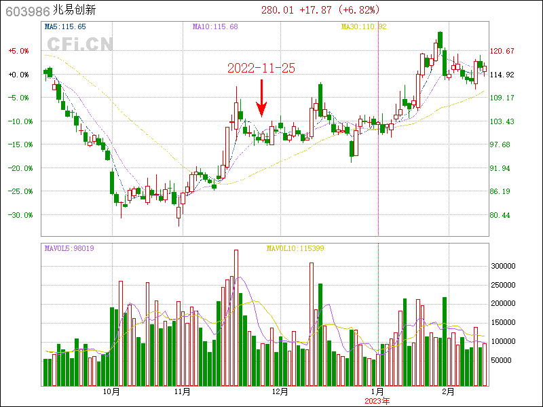
Task: Click the -10.0% left axis label
Action: (x=20, y=121)
